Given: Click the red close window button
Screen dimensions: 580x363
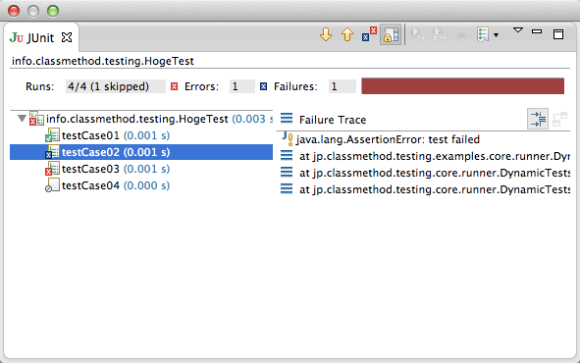Looking at the screenshot, I should 14,11.
